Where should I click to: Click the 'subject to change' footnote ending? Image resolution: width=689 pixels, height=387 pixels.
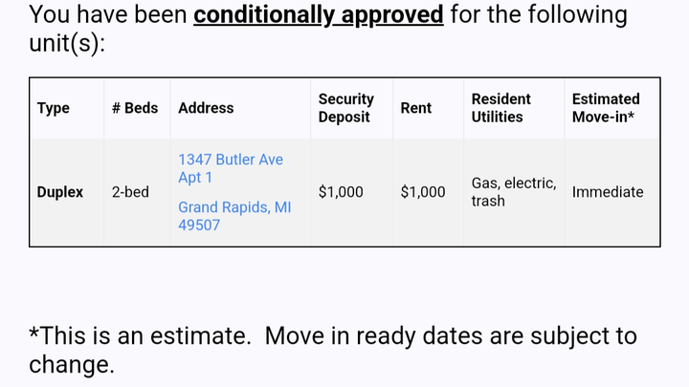pos(333,350)
